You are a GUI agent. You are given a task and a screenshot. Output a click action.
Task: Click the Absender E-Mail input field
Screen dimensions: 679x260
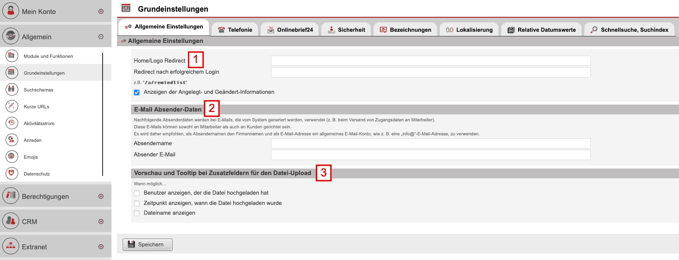[x=430, y=155]
